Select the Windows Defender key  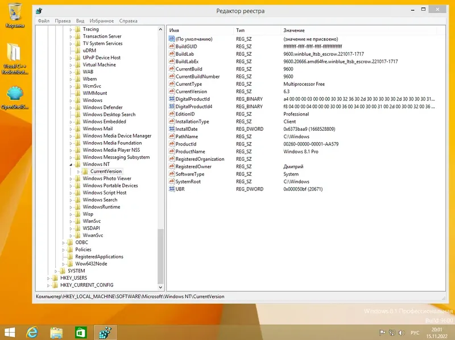(102, 107)
